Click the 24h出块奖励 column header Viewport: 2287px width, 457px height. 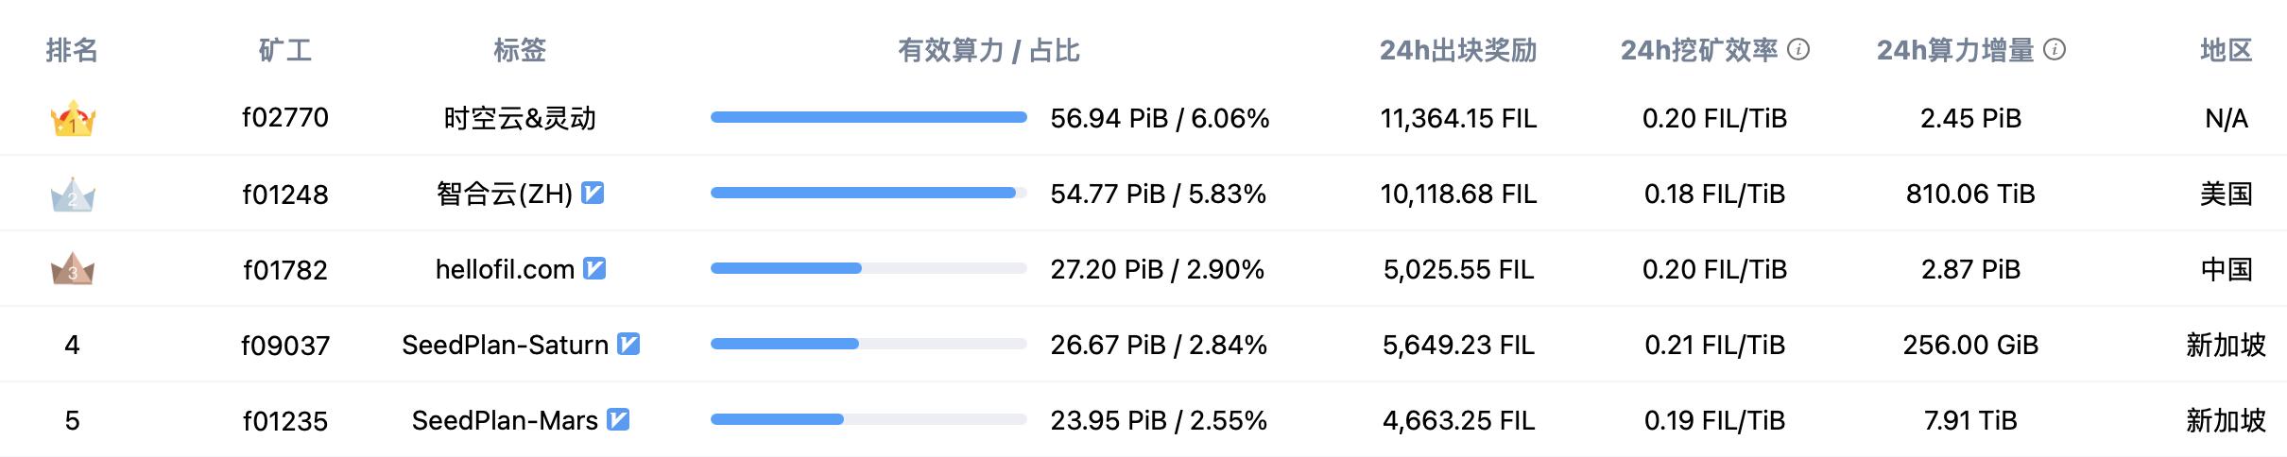[1458, 51]
